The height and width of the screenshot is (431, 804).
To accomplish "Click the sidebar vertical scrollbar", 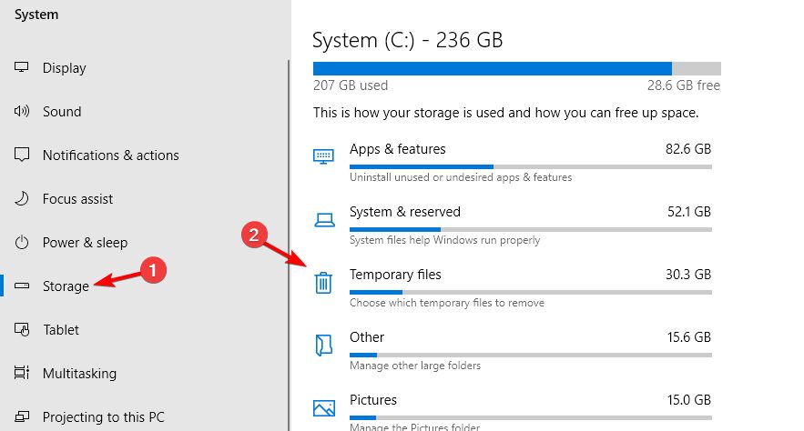I will (288, 227).
